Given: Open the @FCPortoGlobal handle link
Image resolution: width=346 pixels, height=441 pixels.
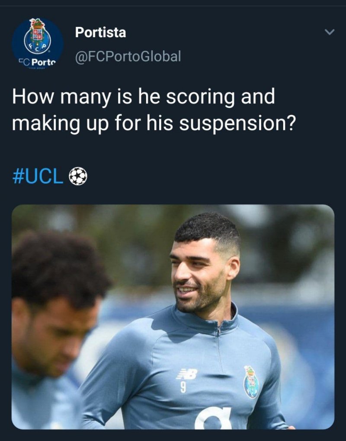Looking at the screenshot, I should tap(128, 56).
